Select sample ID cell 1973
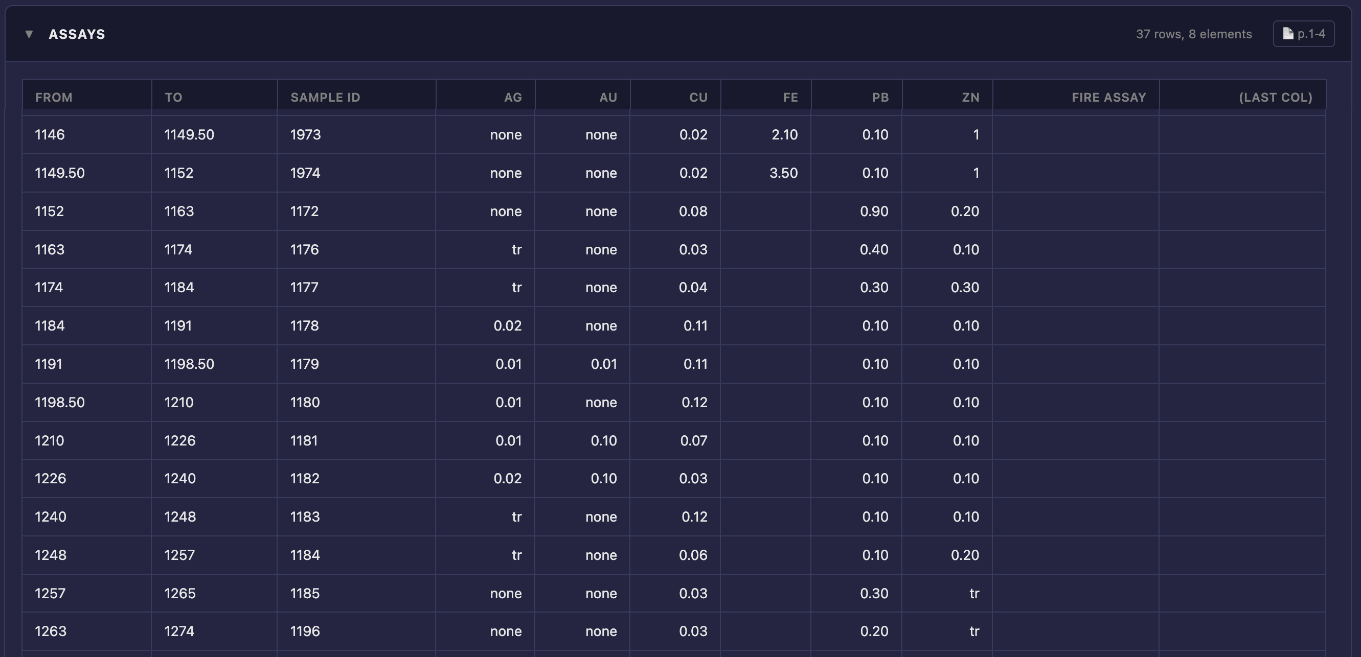This screenshot has height=657, width=1361. (305, 135)
